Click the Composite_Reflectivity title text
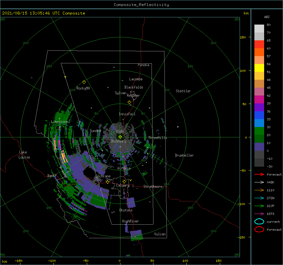The height and width of the screenshot is (265, 283). pyautogui.click(x=141, y=5)
